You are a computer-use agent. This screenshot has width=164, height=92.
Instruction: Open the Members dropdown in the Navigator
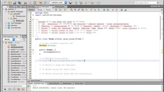[9, 39]
